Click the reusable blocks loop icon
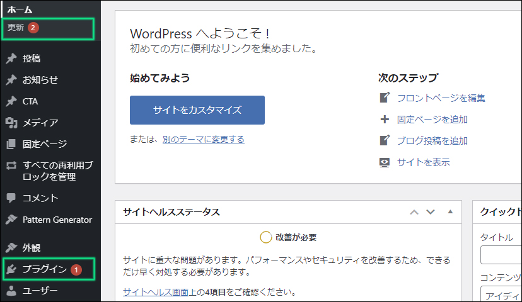Image resolution: width=522 pixels, height=302 pixels. point(11,166)
